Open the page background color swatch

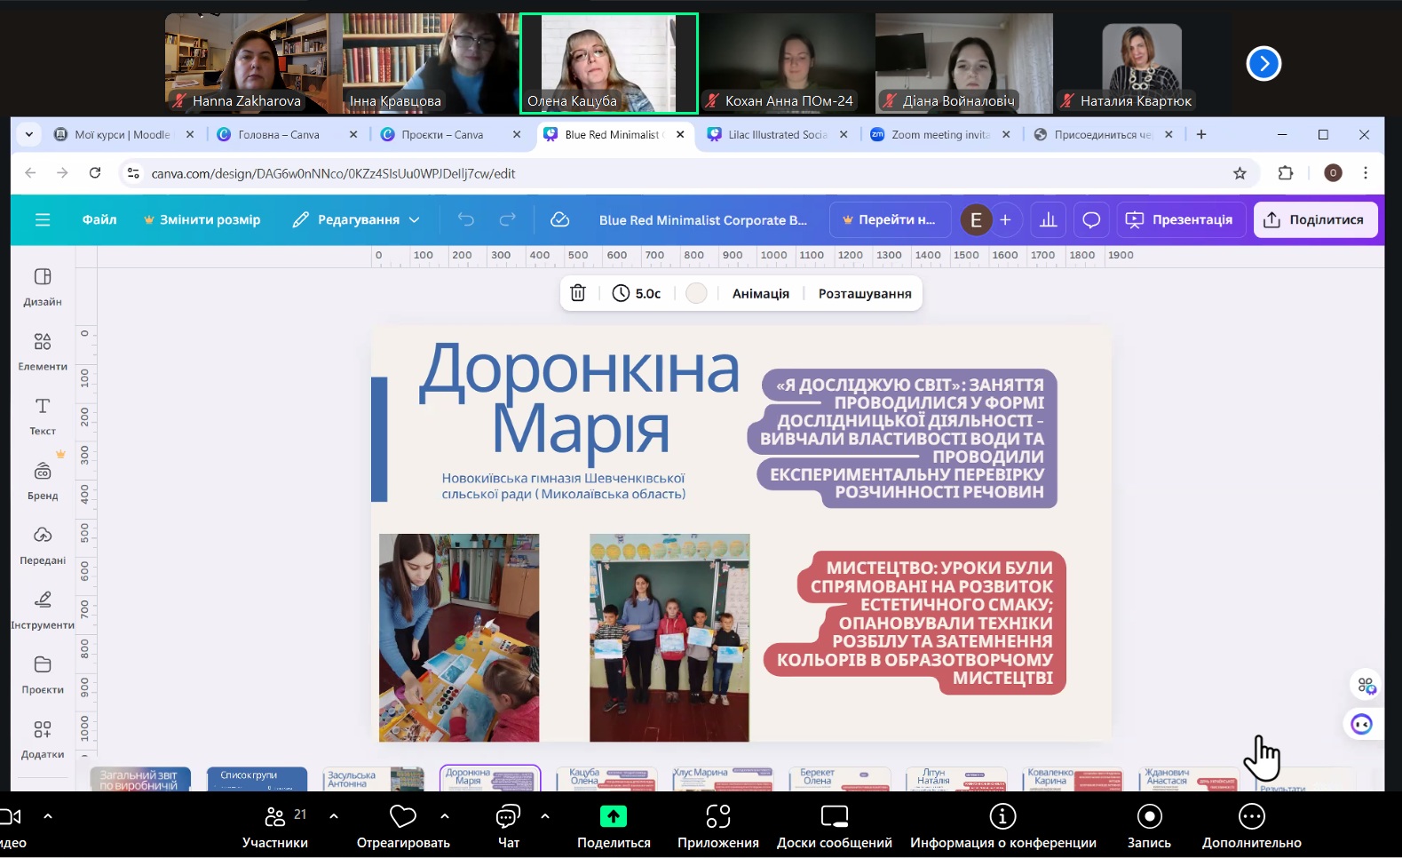(696, 293)
